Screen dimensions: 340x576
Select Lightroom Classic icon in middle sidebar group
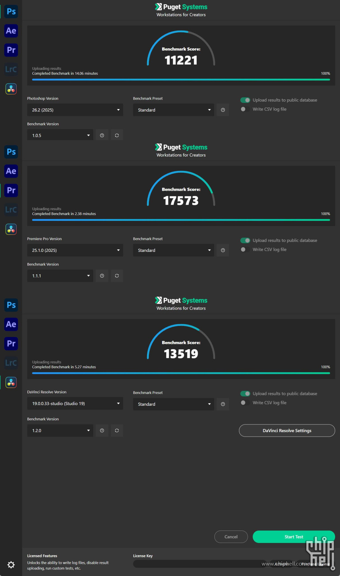coord(11,209)
